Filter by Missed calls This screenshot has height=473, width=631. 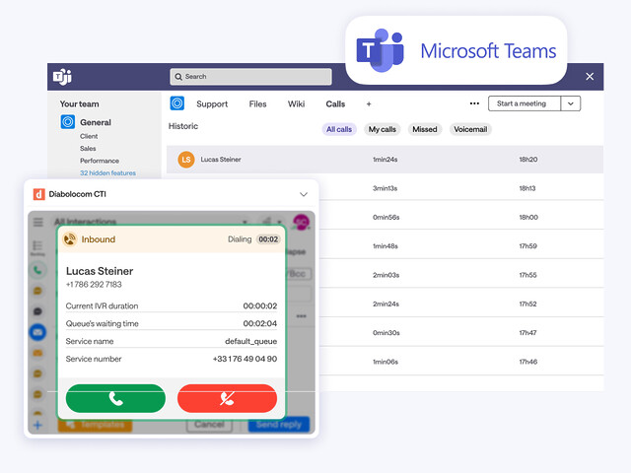pos(425,129)
